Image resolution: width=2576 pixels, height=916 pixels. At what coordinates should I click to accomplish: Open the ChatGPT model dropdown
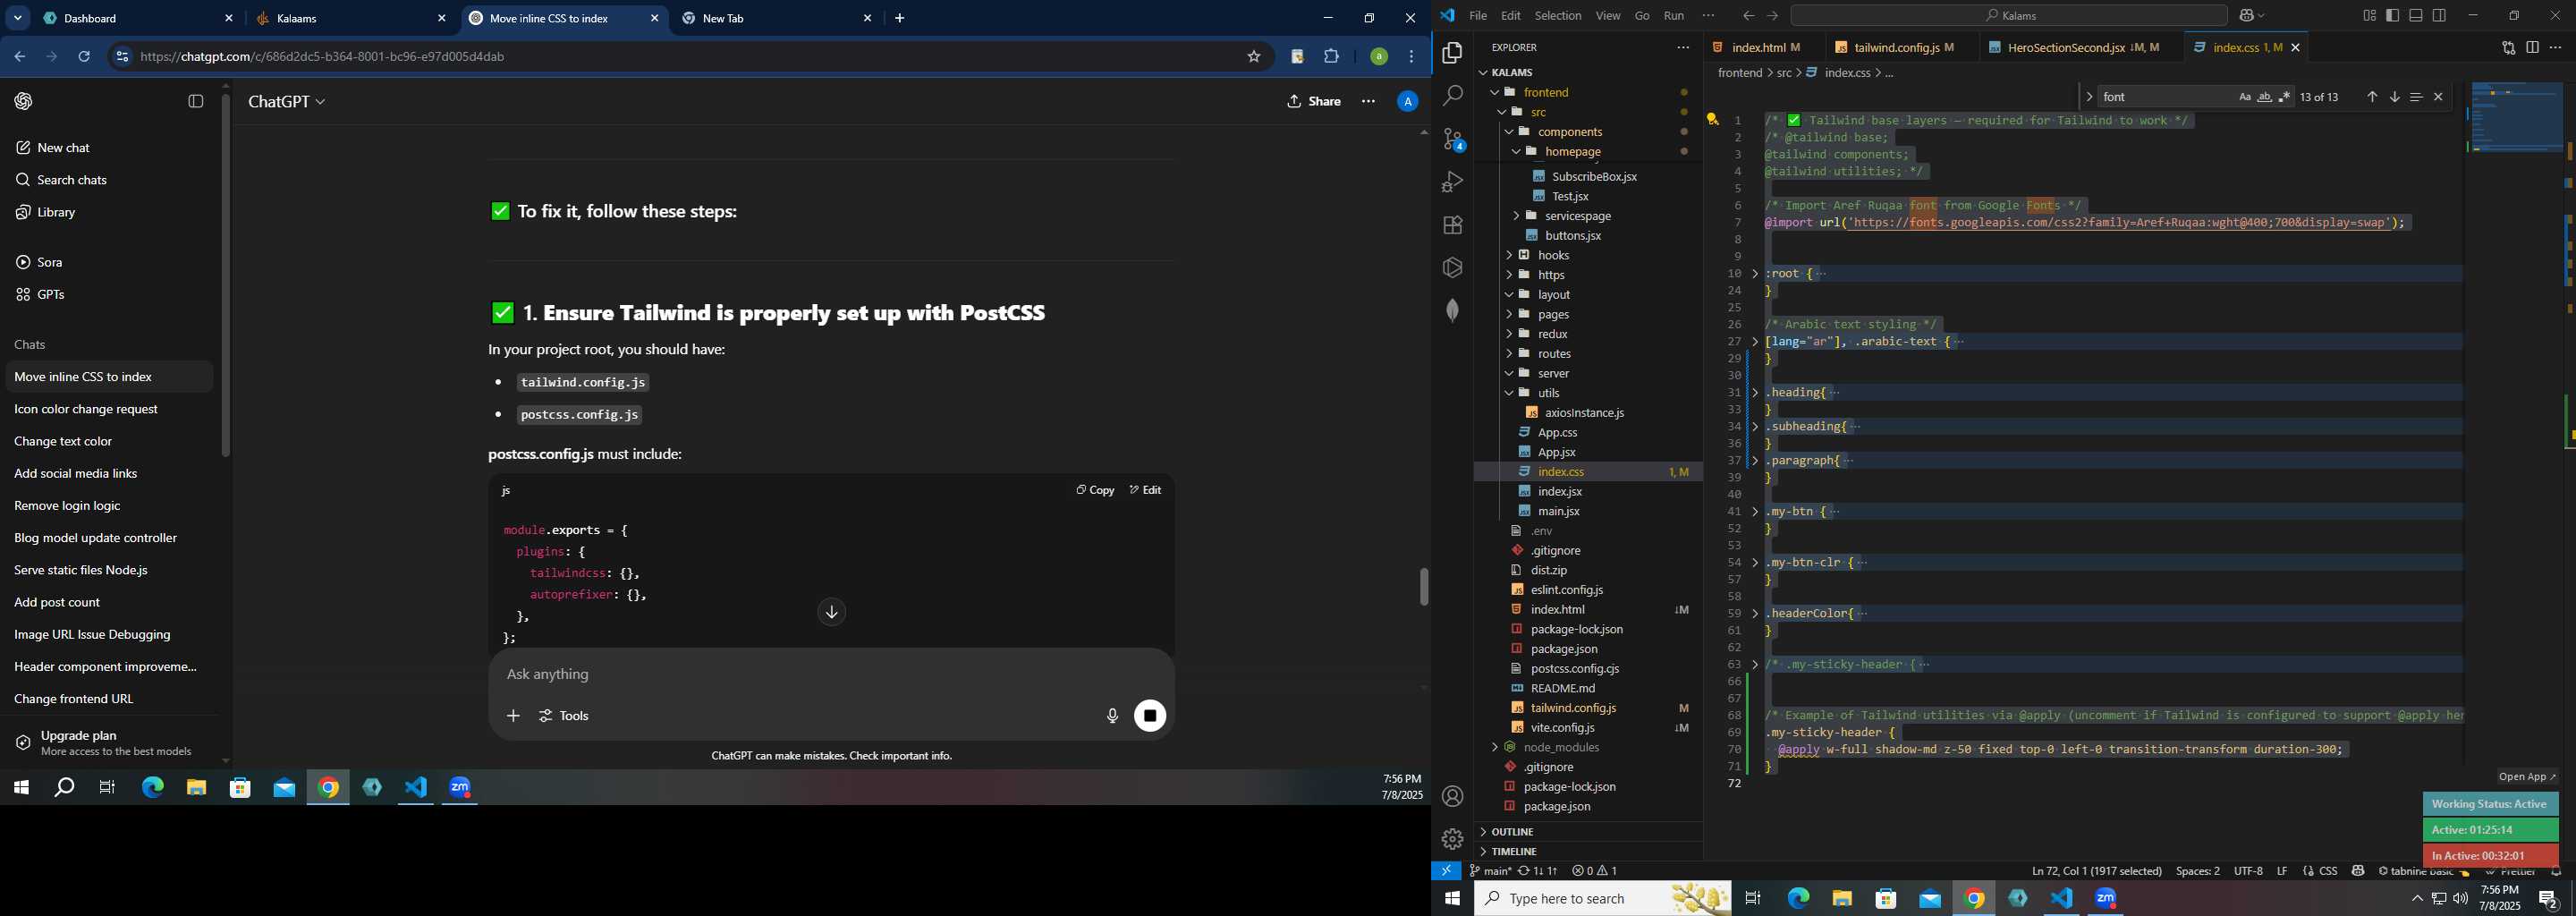click(287, 102)
